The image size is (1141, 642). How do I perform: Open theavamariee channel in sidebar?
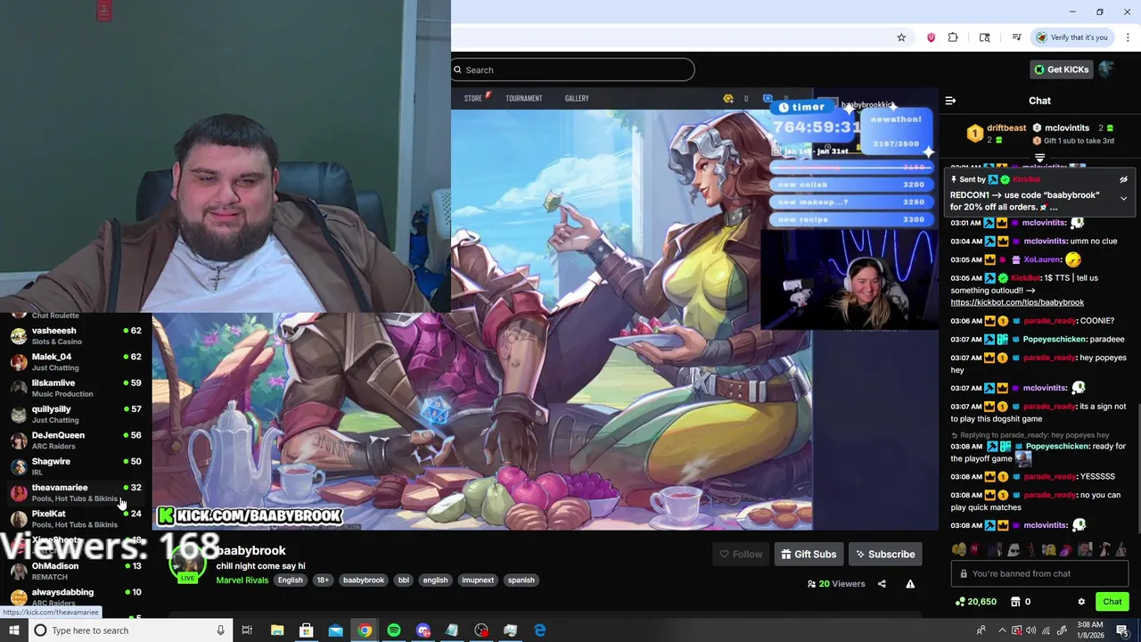coord(76,492)
